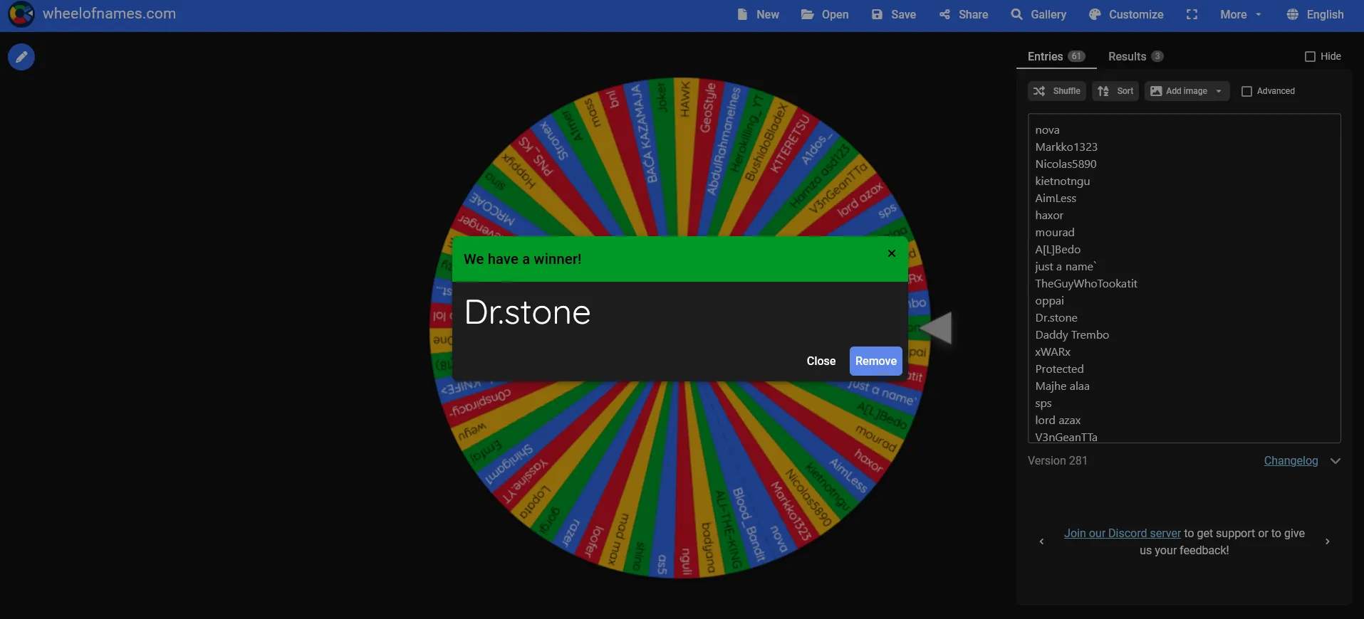Open the Add image dropdown
The height and width of the screenshot is (619, 1364).
1187,91
